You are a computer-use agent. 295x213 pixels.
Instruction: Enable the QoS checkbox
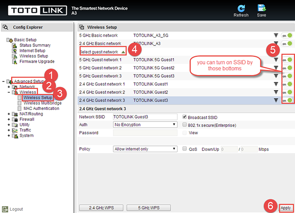184,149
